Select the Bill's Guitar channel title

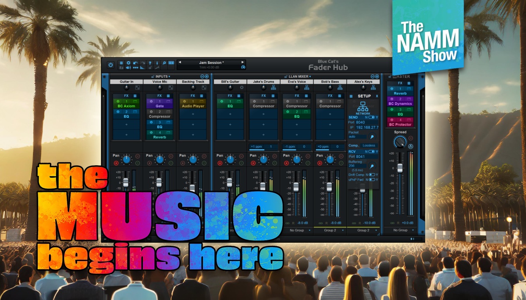[x=230, y=82]
